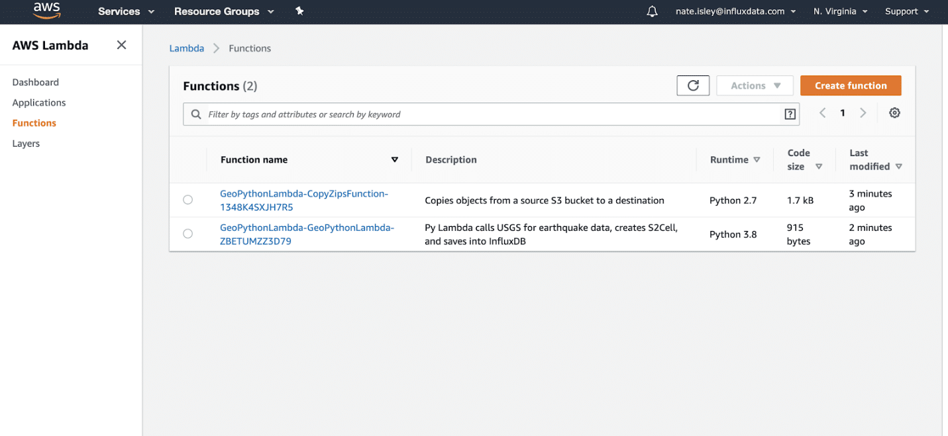Image resolution: width=948 pixels, height=436 pixels.
Task: Click the next page arrow
Action: coord(863,112)
